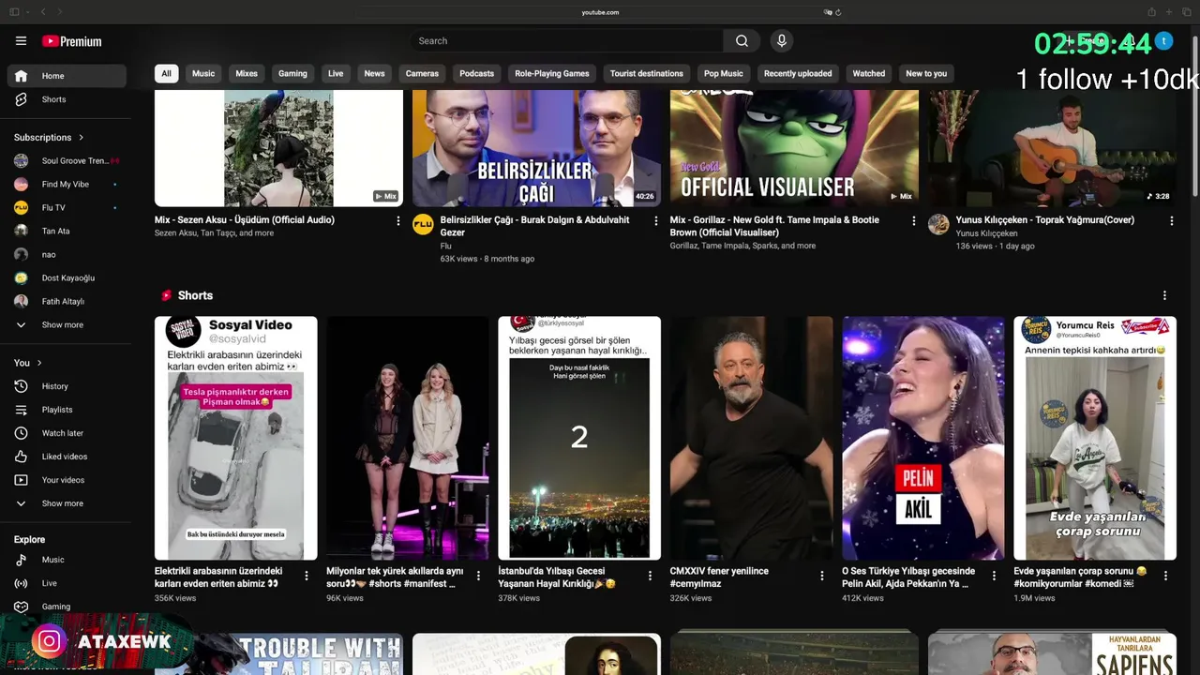Select the Watched filter chip
This screenshot has height=675, width=1200.
click(868, 73)
